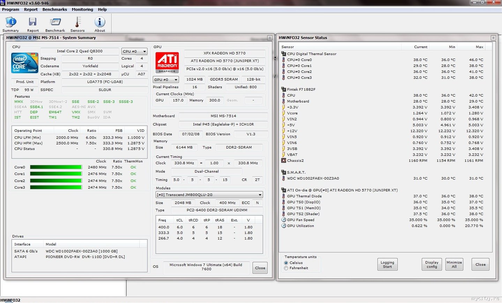This screenshot has width=502, height=303.
Task: Click the Core0 clock usage bar
Action: [56, 167]
